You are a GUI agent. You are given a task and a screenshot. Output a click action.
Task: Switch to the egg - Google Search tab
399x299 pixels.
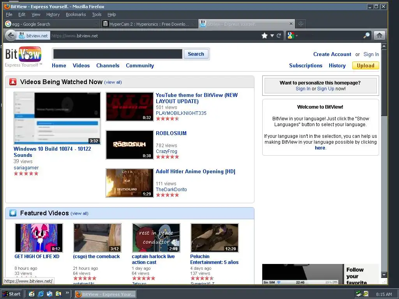[52, 24]
